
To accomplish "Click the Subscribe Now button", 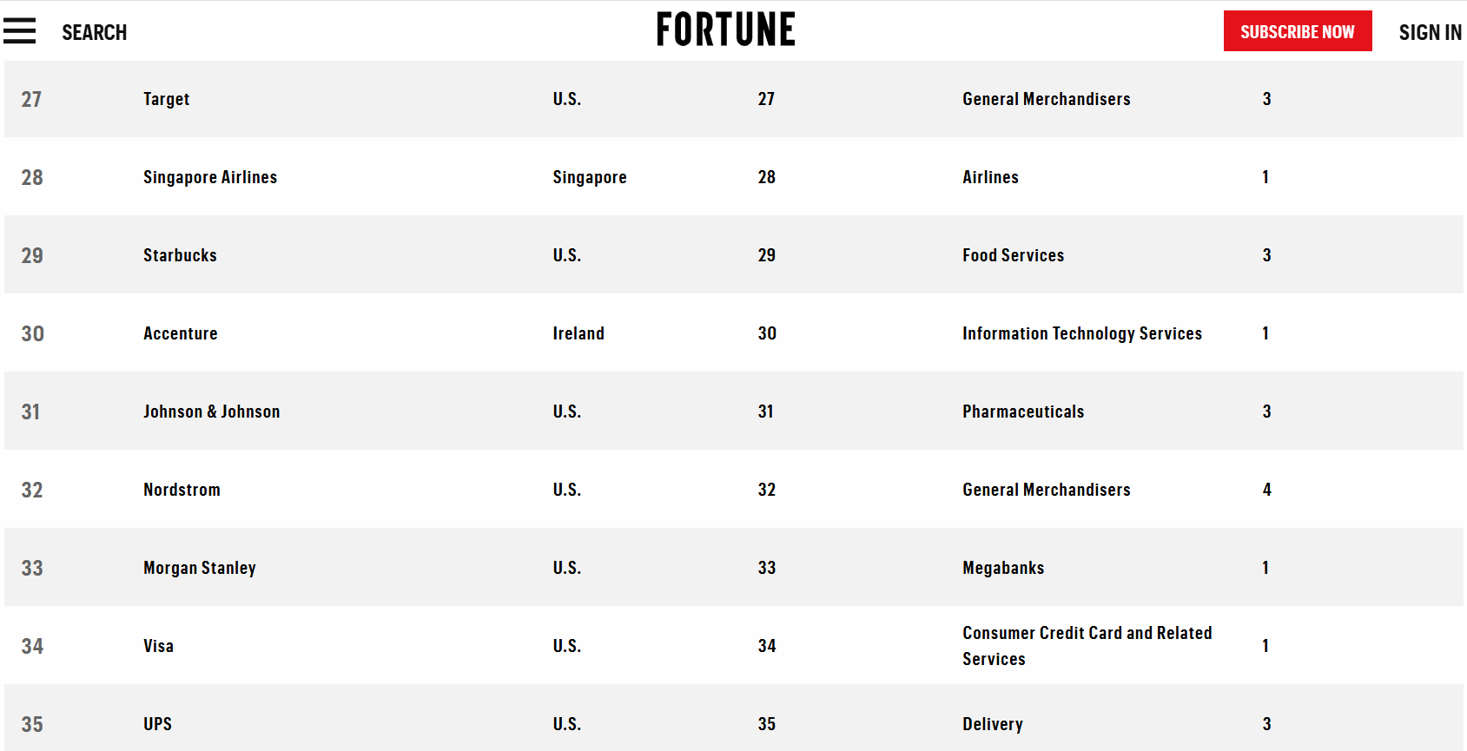I will (1298, 31).
